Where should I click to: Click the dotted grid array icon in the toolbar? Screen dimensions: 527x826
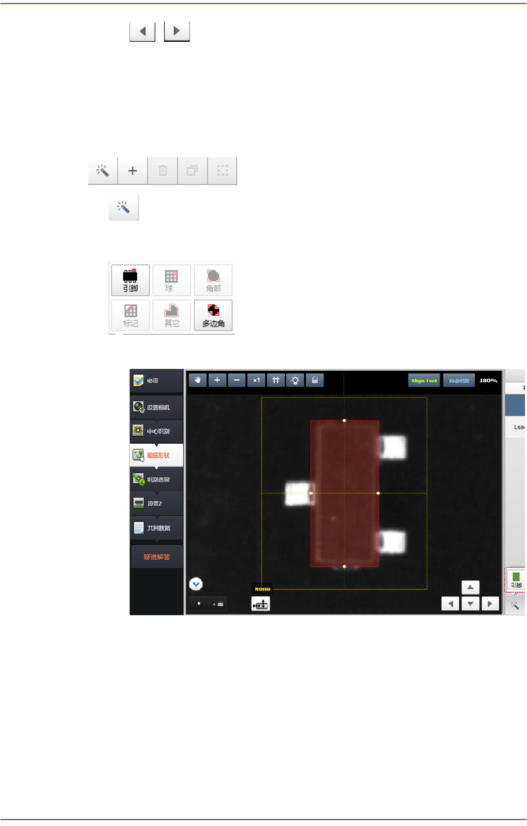[223, 171]
